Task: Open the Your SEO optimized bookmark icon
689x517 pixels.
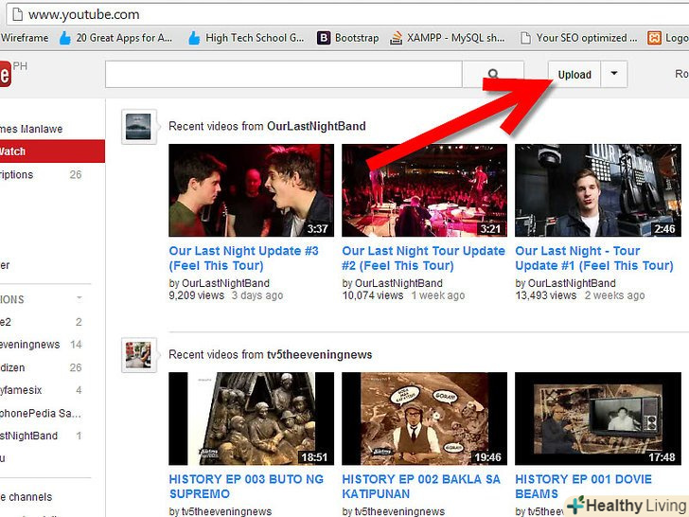Action: 525,38
